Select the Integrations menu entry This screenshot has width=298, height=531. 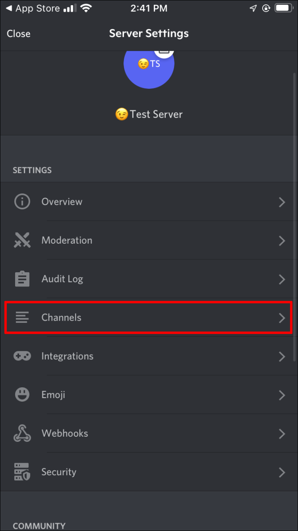(x=67, y=356)
